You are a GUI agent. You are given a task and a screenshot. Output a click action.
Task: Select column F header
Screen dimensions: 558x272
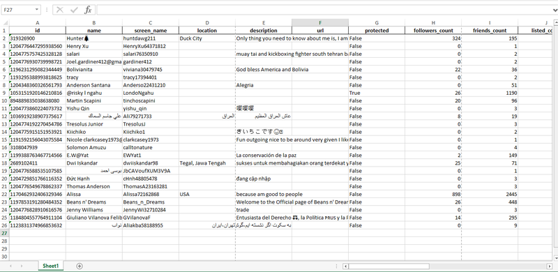(320, 23)
